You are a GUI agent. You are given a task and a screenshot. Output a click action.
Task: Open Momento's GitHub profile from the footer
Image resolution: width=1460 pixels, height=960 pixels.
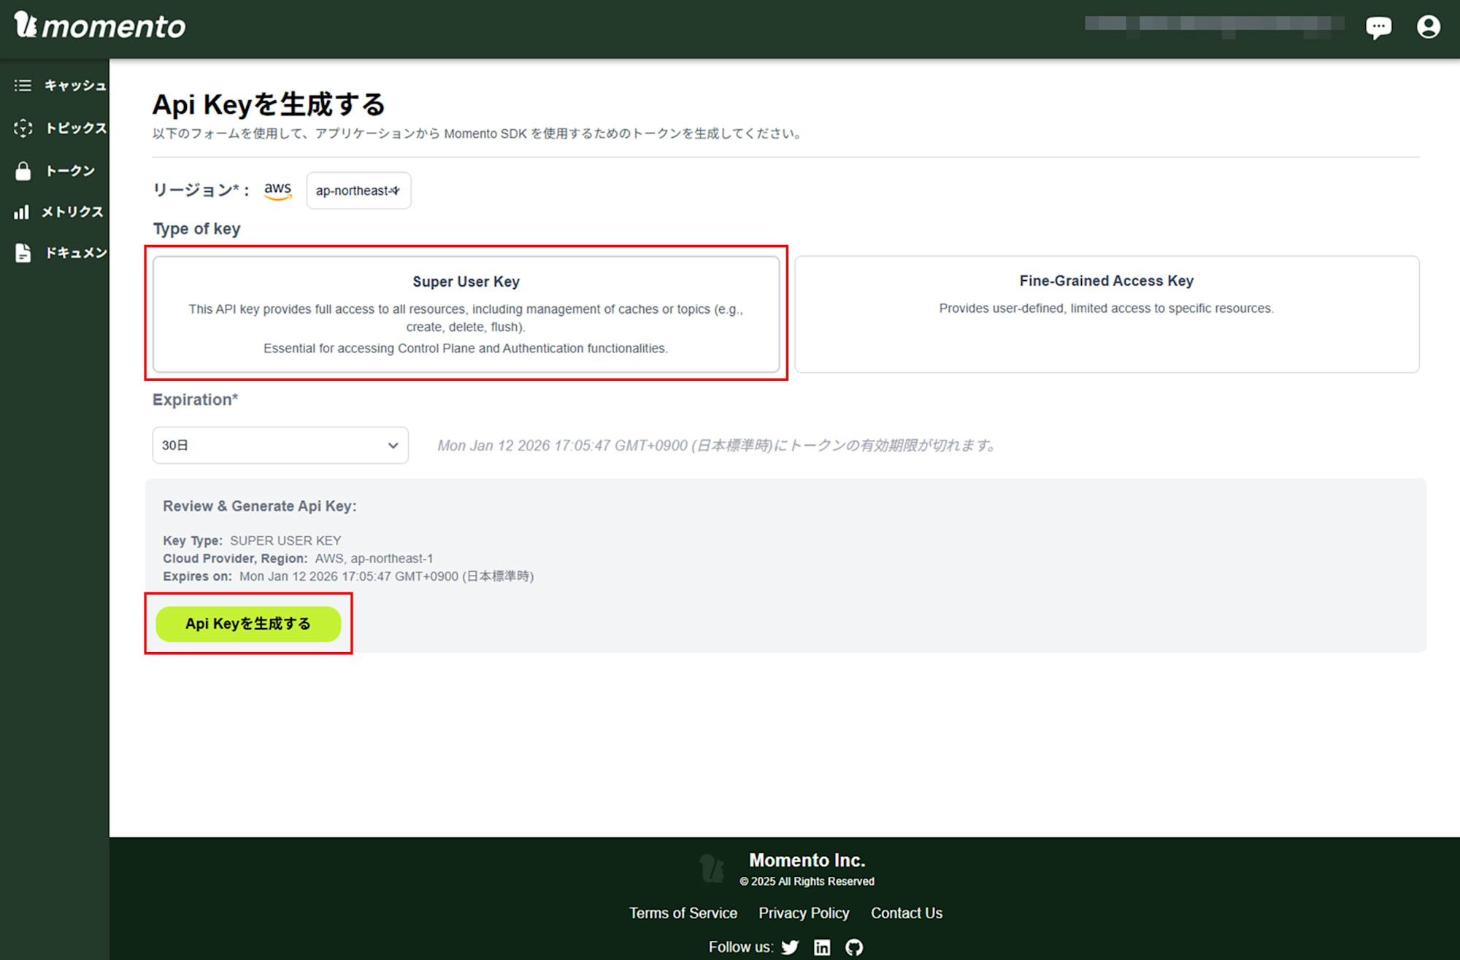(x=854, y=947)
